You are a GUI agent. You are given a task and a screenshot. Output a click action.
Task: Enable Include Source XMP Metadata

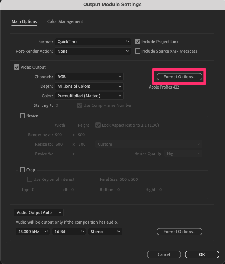[138, 51]
